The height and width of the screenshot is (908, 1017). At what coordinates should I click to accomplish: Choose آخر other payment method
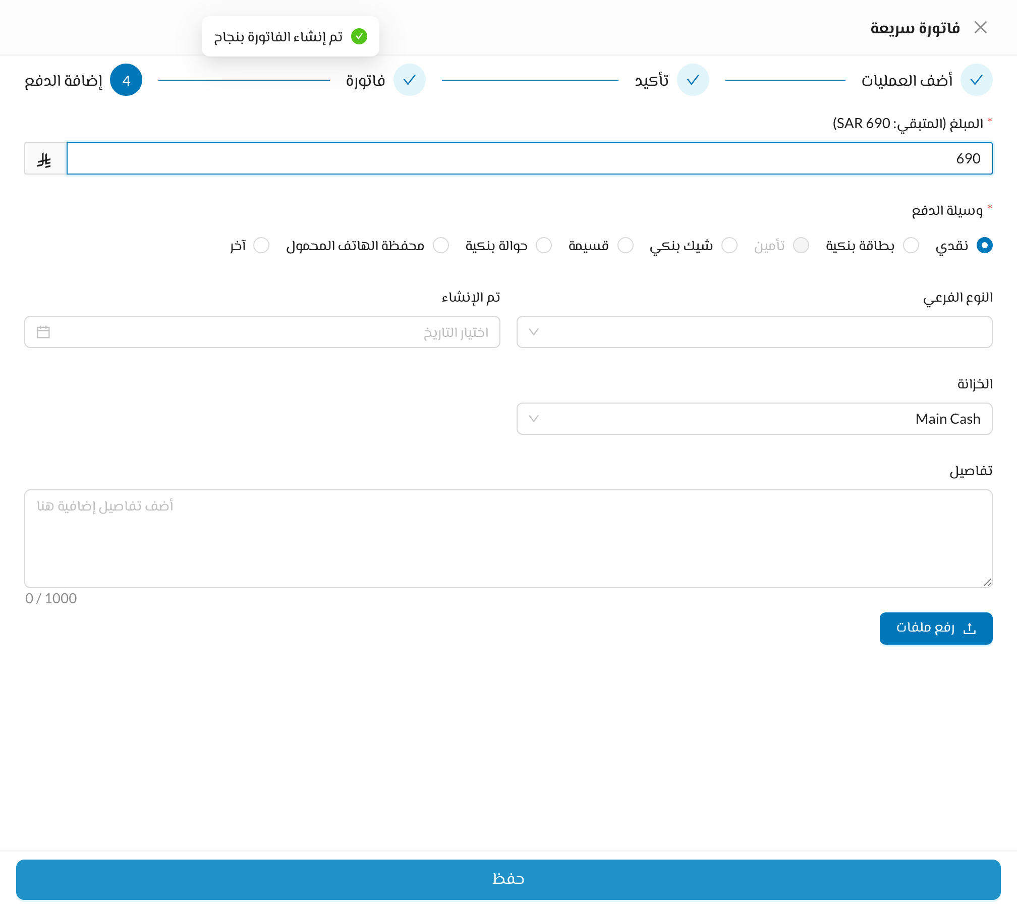tap(261, 245)
